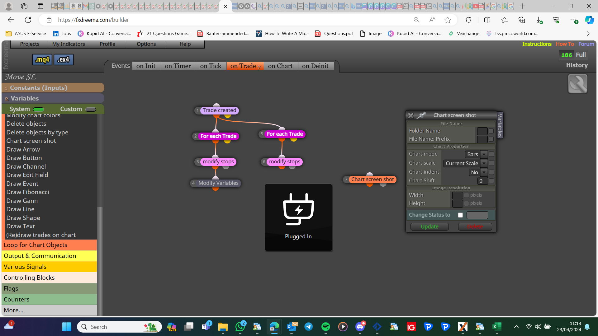Select the Trade created block

click(219, 110)
